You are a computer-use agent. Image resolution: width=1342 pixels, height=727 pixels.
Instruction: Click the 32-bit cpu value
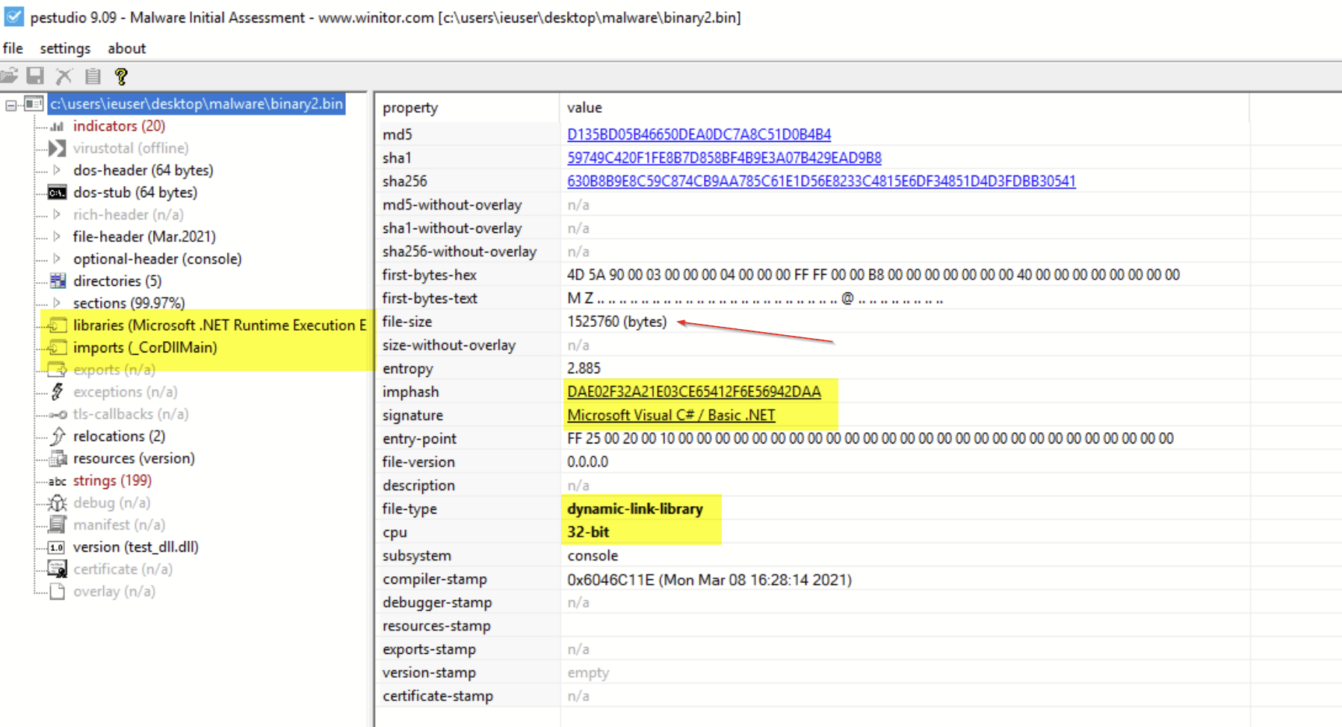coord(588,532)
